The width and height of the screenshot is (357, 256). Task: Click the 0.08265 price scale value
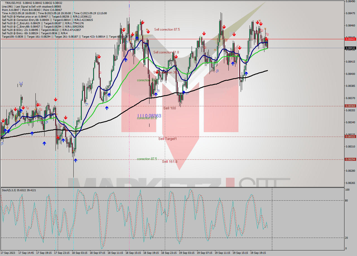(x=350, y=183)
